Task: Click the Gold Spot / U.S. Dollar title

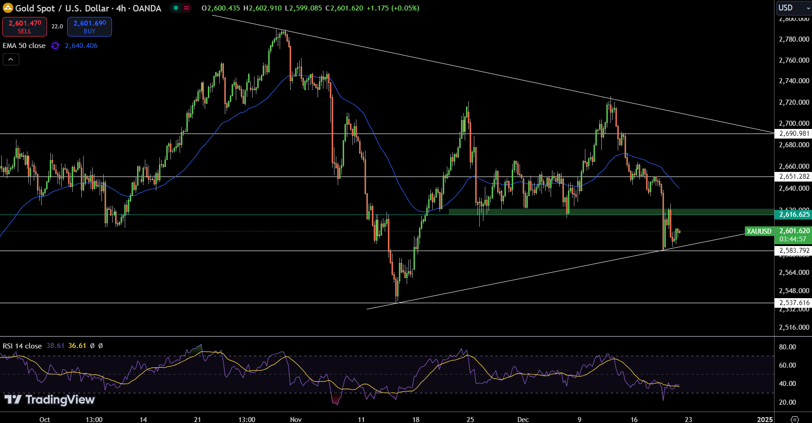Action: click(63, 8)
